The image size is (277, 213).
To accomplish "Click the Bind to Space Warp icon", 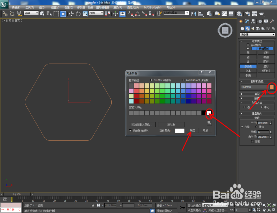I will coord(19,14).
